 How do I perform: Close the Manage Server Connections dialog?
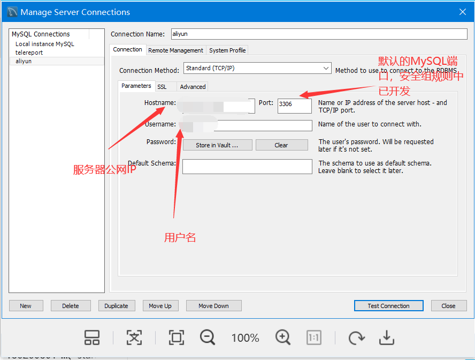click(462, 12)
